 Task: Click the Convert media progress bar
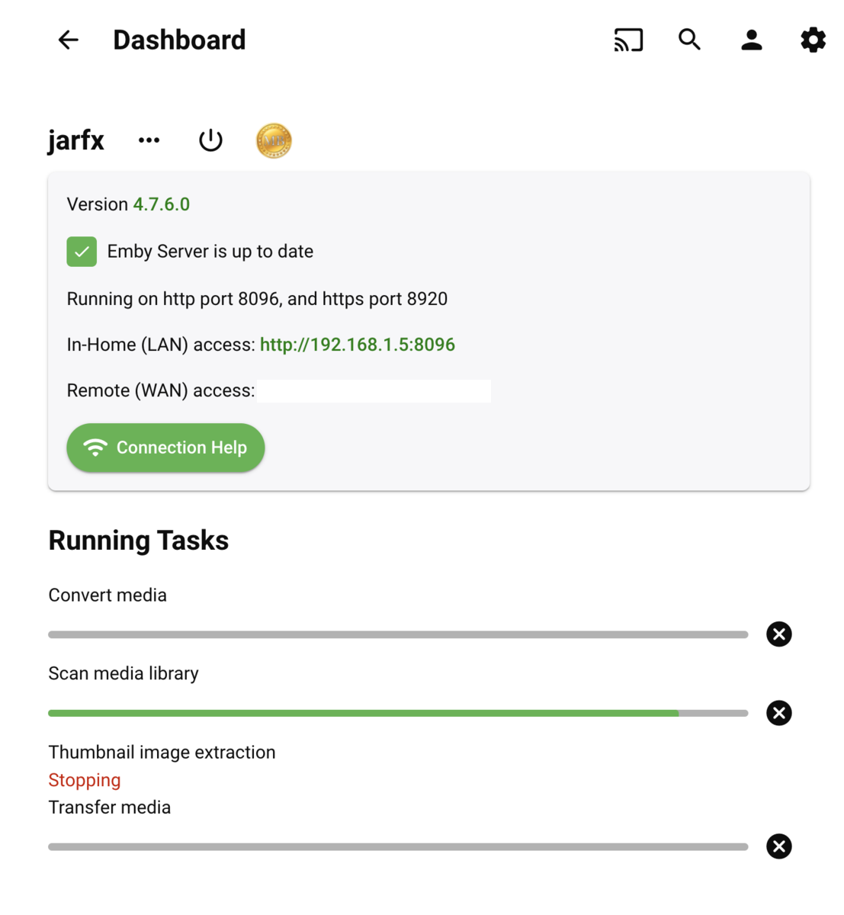[x=397, y=634]
